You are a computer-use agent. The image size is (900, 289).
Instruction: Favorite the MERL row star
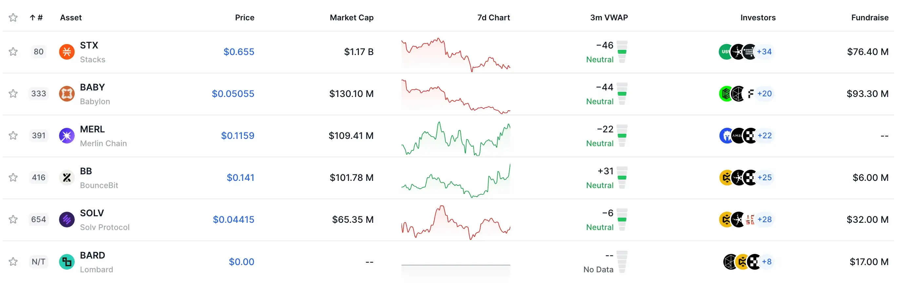[13, 136]
